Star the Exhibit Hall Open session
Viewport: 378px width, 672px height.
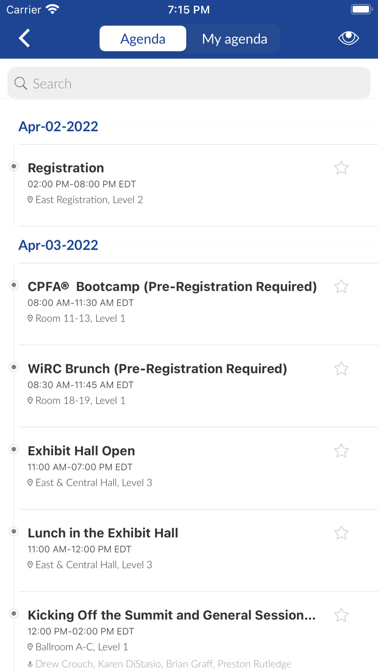pos(341,450)
